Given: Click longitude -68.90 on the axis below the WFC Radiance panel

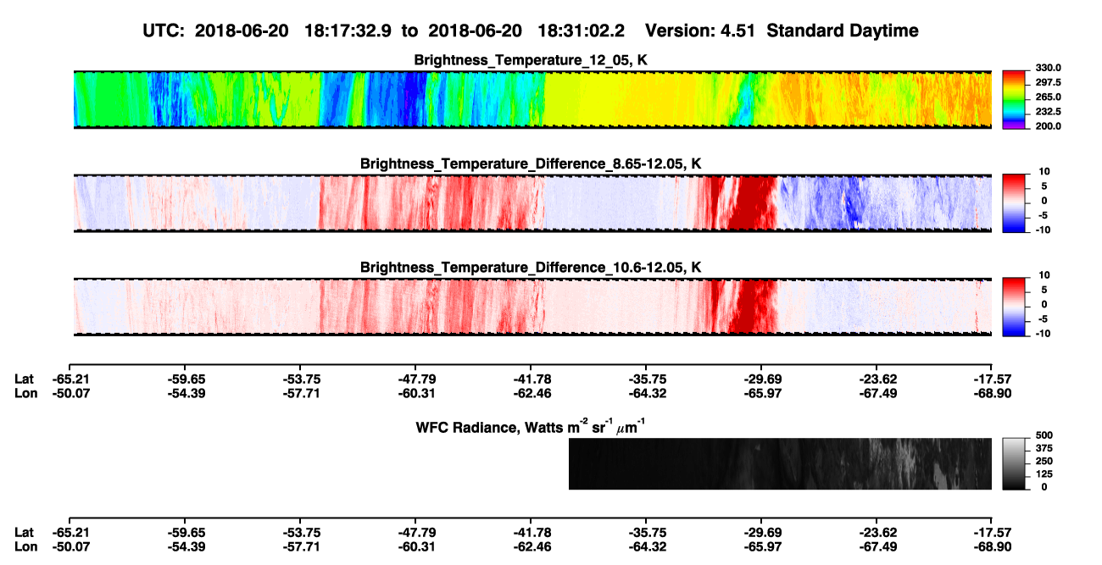Looking at the screenshot, I should [x=993, y=546].
